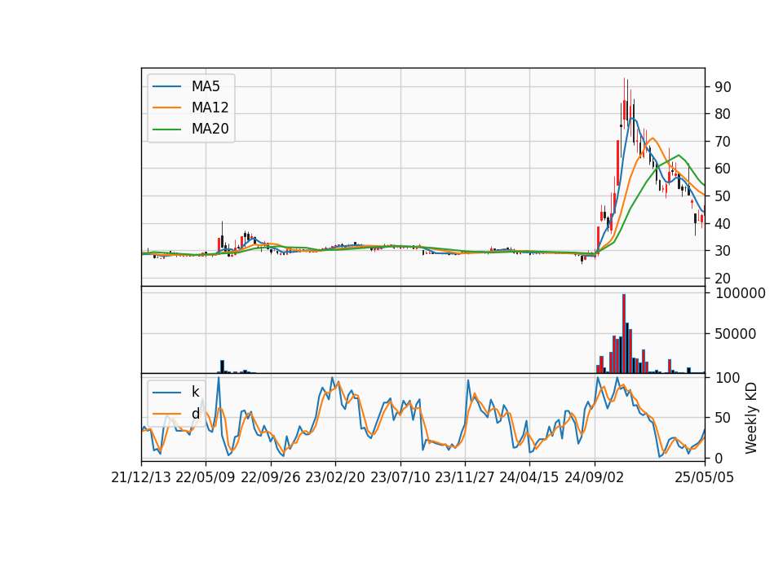The height and width of the screenshot is (562, 783).
Task: Click the 22/05/09 date tick label
Action: [x=206, y=477]
